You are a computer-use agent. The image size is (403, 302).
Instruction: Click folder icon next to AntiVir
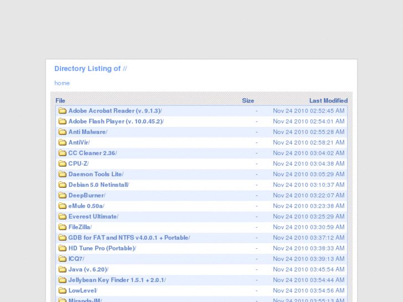tap(62, 142)
